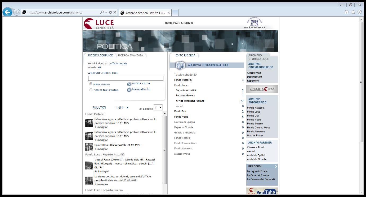
Task: Click the page scrollbar up arrow
Action: 361,19
